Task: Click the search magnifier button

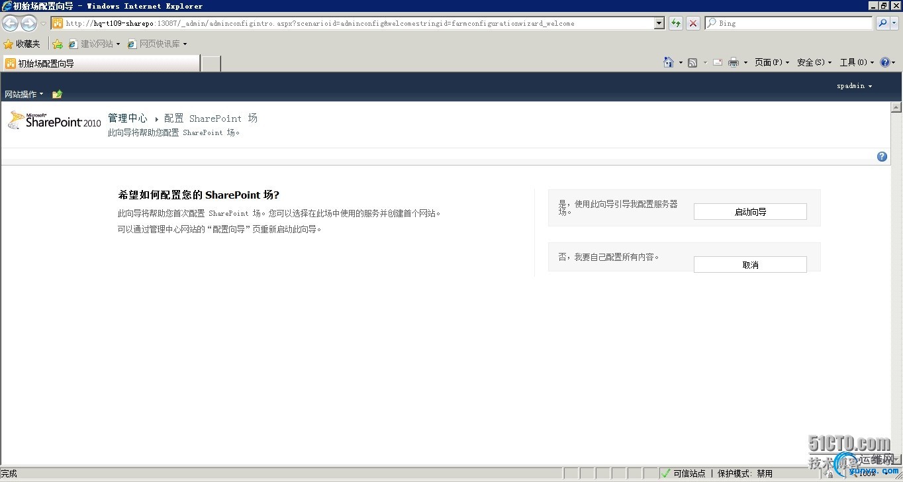Action: pos(882,23)
